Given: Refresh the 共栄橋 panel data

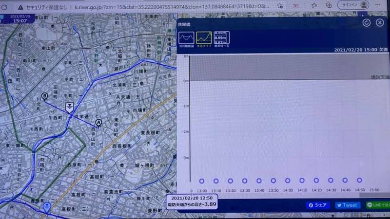Looking at the screenshot, I should click(367, 23).
